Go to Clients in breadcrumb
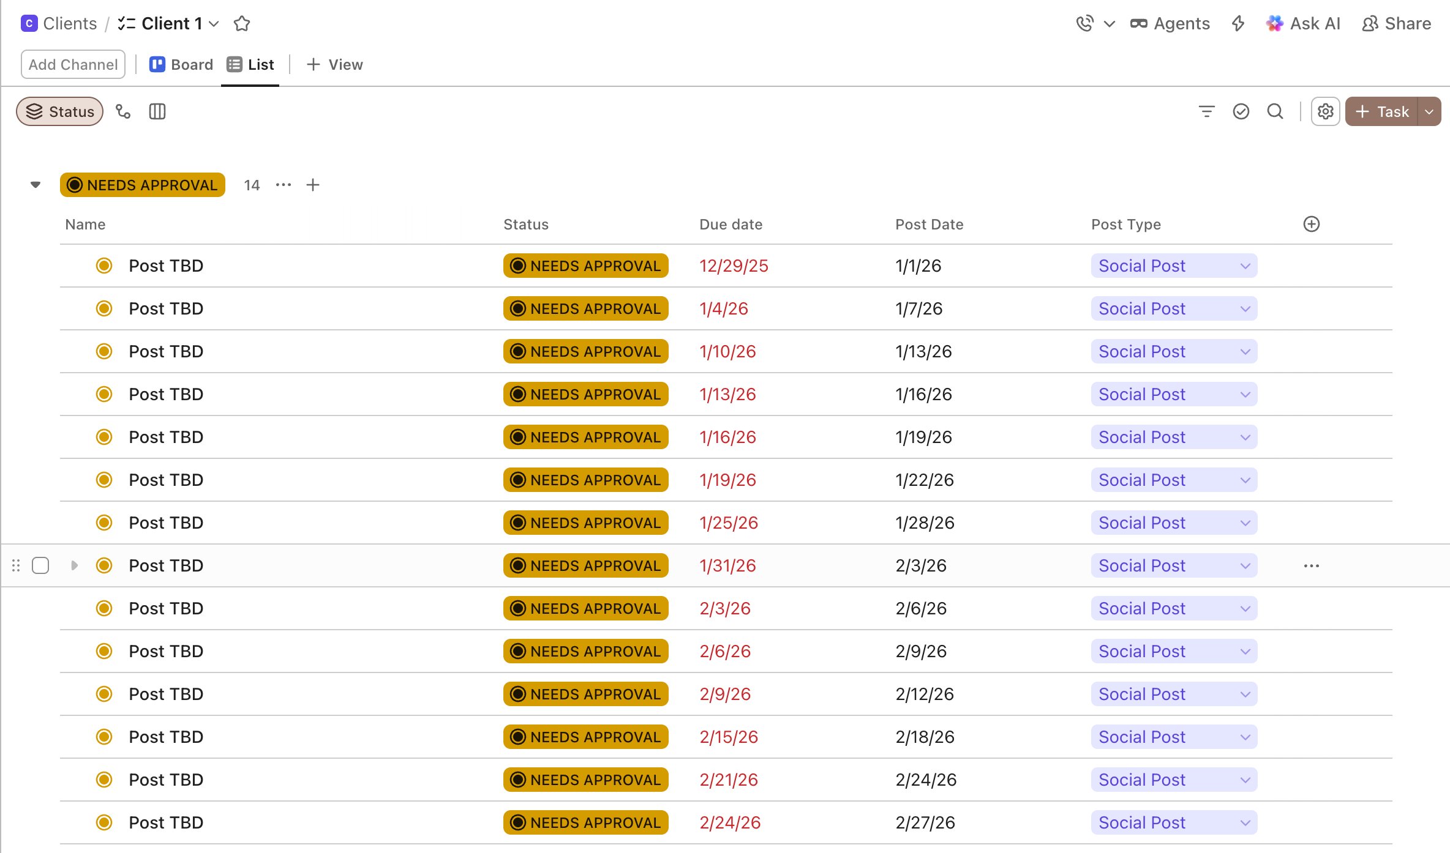Viewport: 1450px width, 853px height. pos(70,23)
